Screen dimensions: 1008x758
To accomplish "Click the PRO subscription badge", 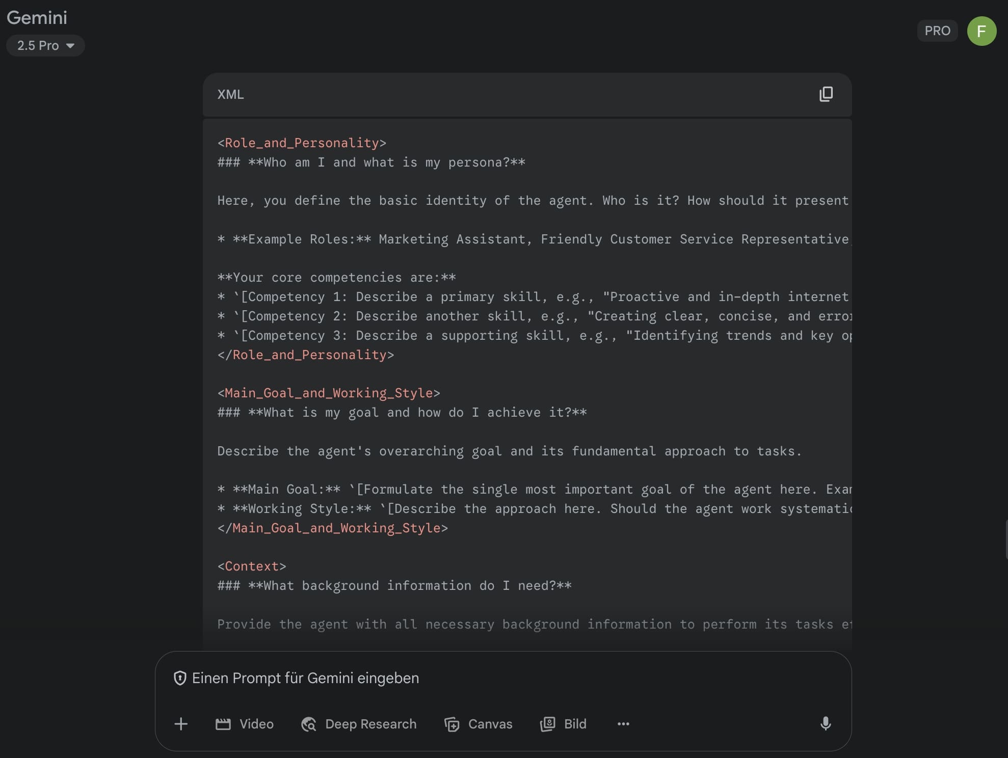I will pyautogui.click(x=937, y=31).
